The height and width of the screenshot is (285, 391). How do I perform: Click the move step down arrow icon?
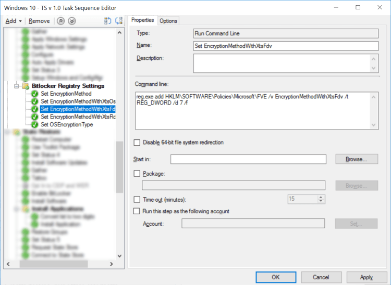point(71,21)
